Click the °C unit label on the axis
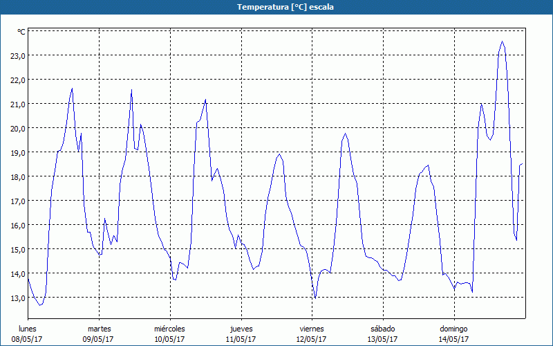The width and height of the screenshot is (553, 346). tap(21, 32)
